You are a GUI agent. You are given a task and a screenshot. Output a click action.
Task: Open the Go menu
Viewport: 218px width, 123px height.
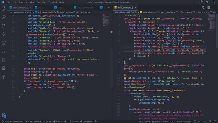click(38, 2)
